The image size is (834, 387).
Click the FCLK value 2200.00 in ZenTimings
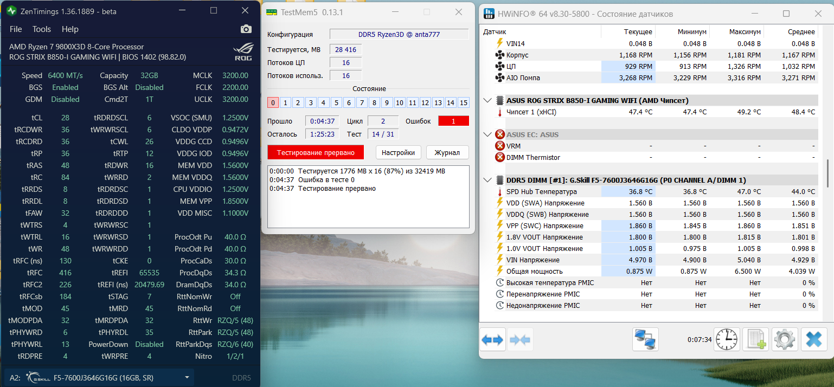coord(235,87)
